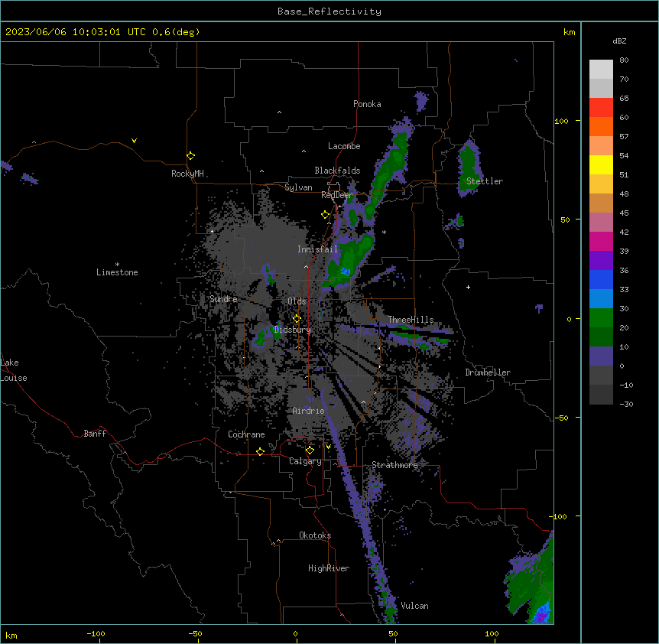The height and width of the screenshot is (644, 659).
Task: Click the Drumheller town label
Action: (488, 372)
